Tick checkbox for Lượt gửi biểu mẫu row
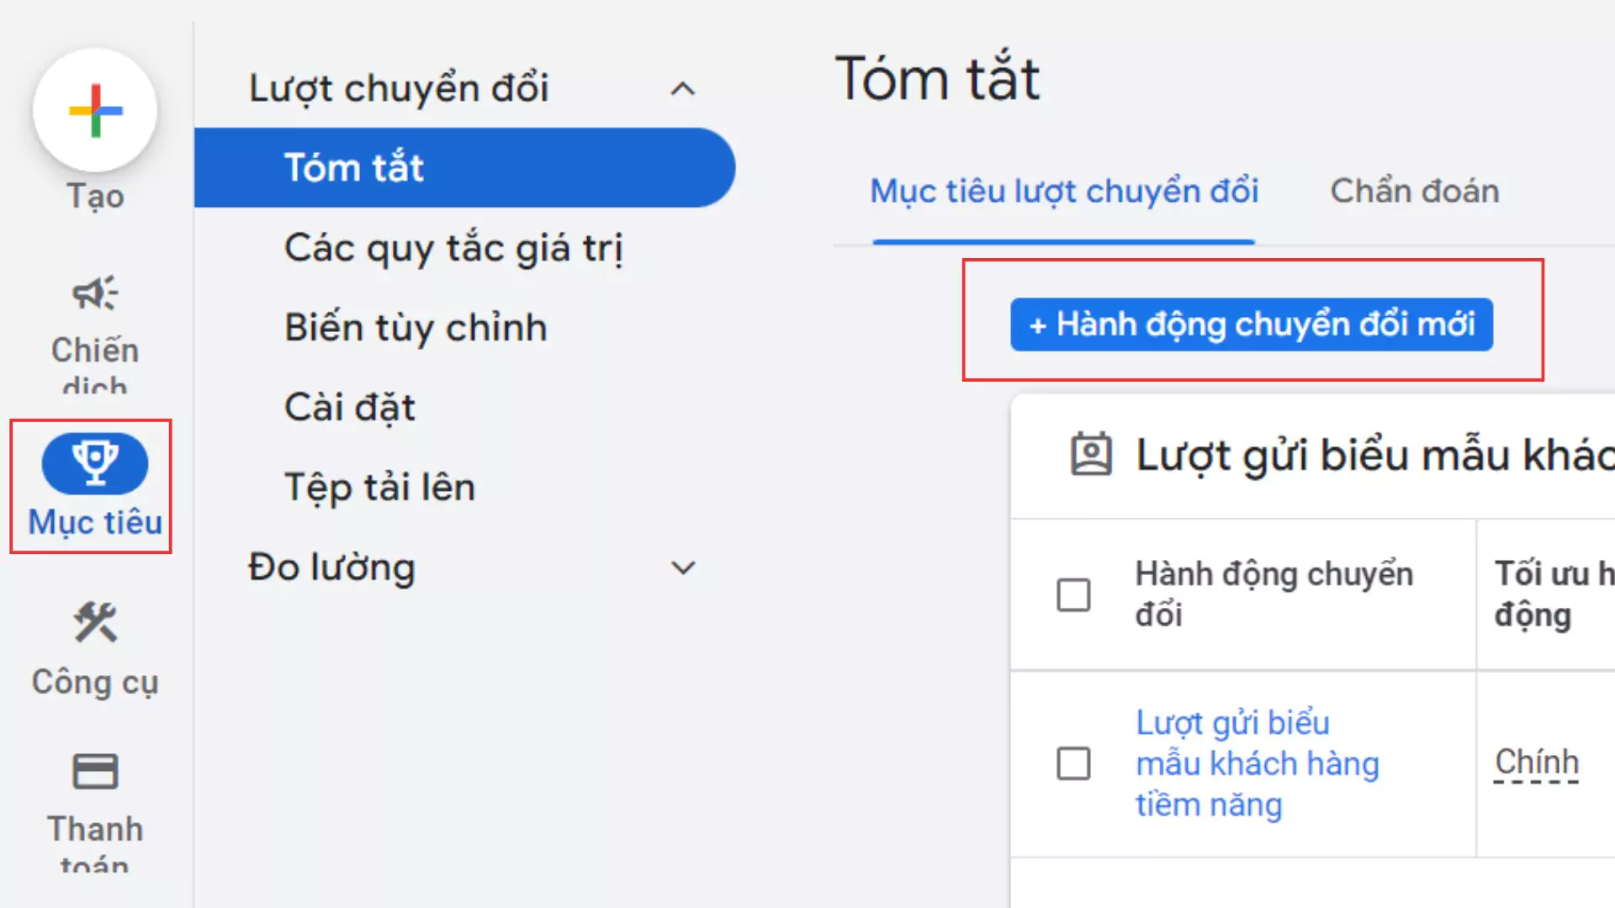The width and height of the screenshot is (1615, 908). (x=1073, y=763)
